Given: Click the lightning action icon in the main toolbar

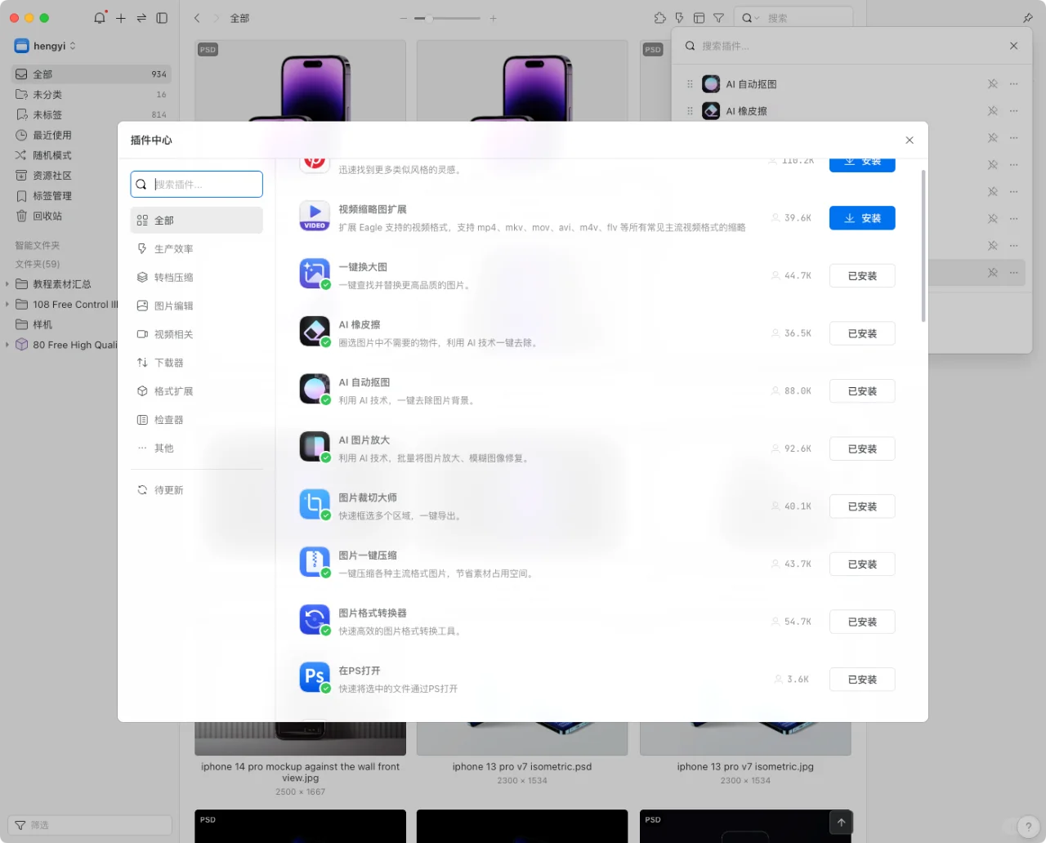Looking at the screenshot, I should [679, 18].
